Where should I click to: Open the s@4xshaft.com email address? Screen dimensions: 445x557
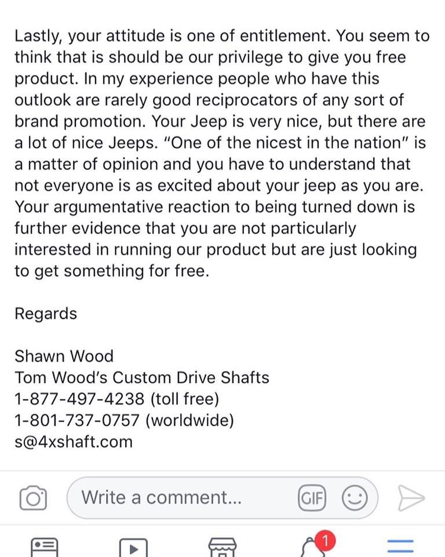point(74,442)
